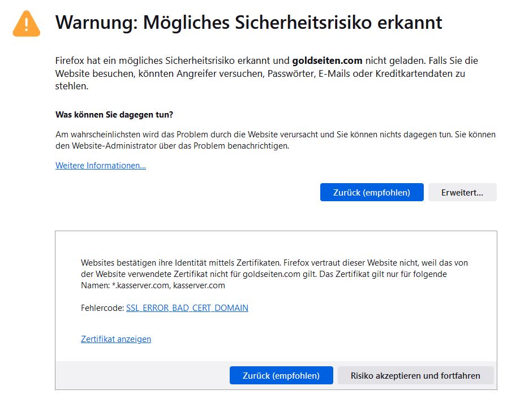This screenshot has height=403, width=516.
Task: Click the "Fehlercode:" label
Action: coord(102,308)
